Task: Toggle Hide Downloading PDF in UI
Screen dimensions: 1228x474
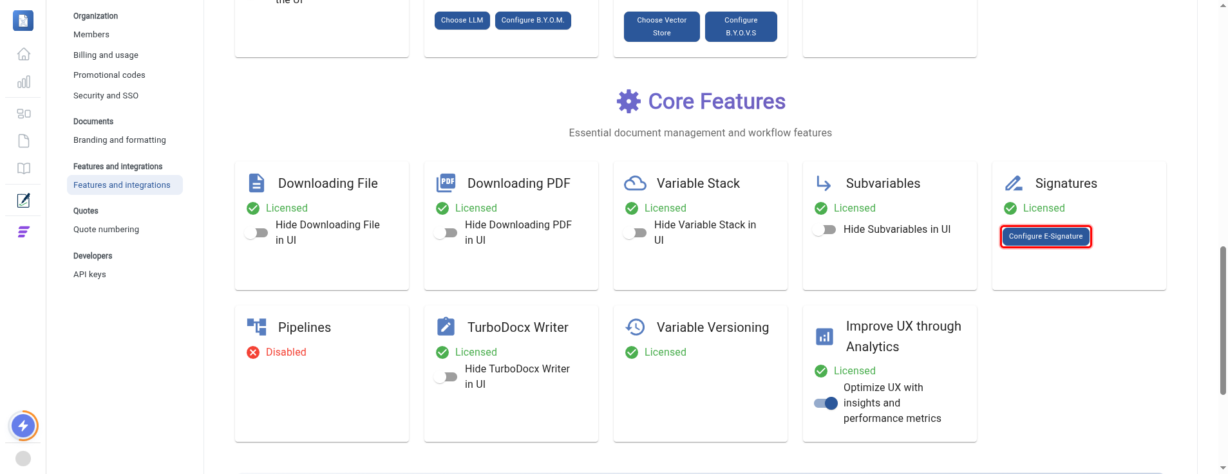Action: (x=446, y=233)
